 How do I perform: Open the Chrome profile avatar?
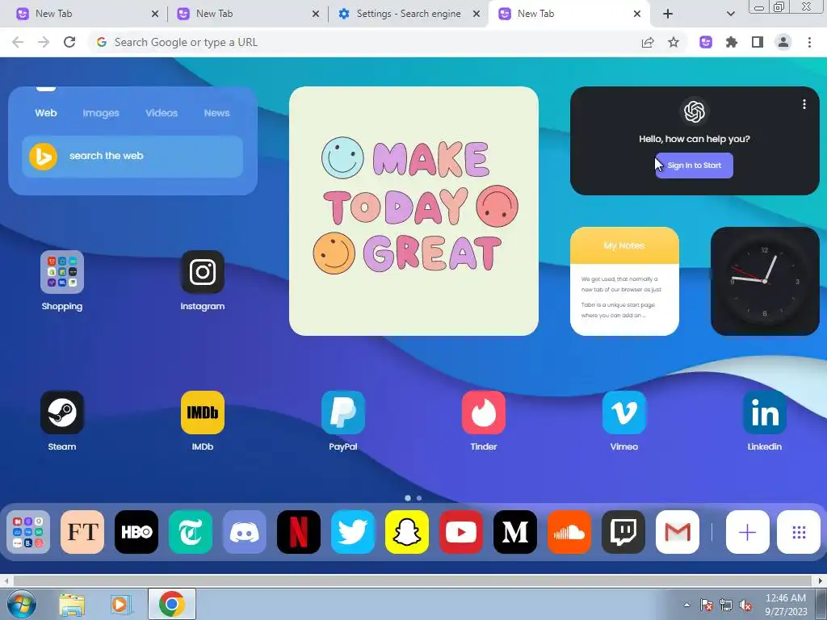pos(783,42)
